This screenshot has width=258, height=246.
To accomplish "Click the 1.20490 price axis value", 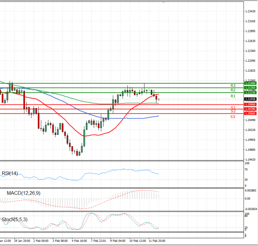I will point(250,120).
